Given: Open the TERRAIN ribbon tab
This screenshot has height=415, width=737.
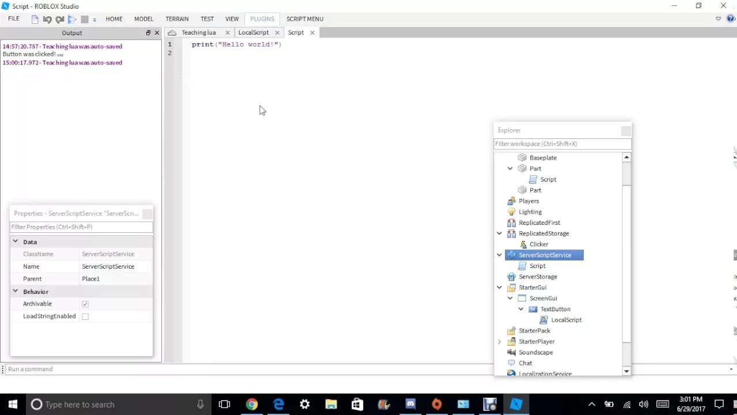Looking at the screenshot, I should coord(177,19).
